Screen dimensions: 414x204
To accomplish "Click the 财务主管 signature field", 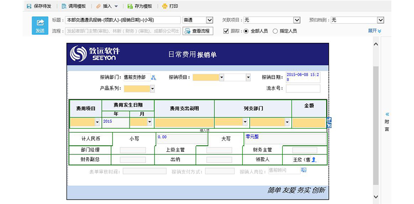I will [x=305, y=150].
